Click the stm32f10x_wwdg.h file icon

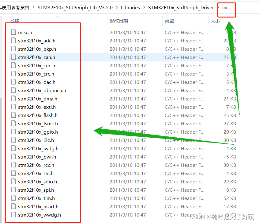click(13, 214)
